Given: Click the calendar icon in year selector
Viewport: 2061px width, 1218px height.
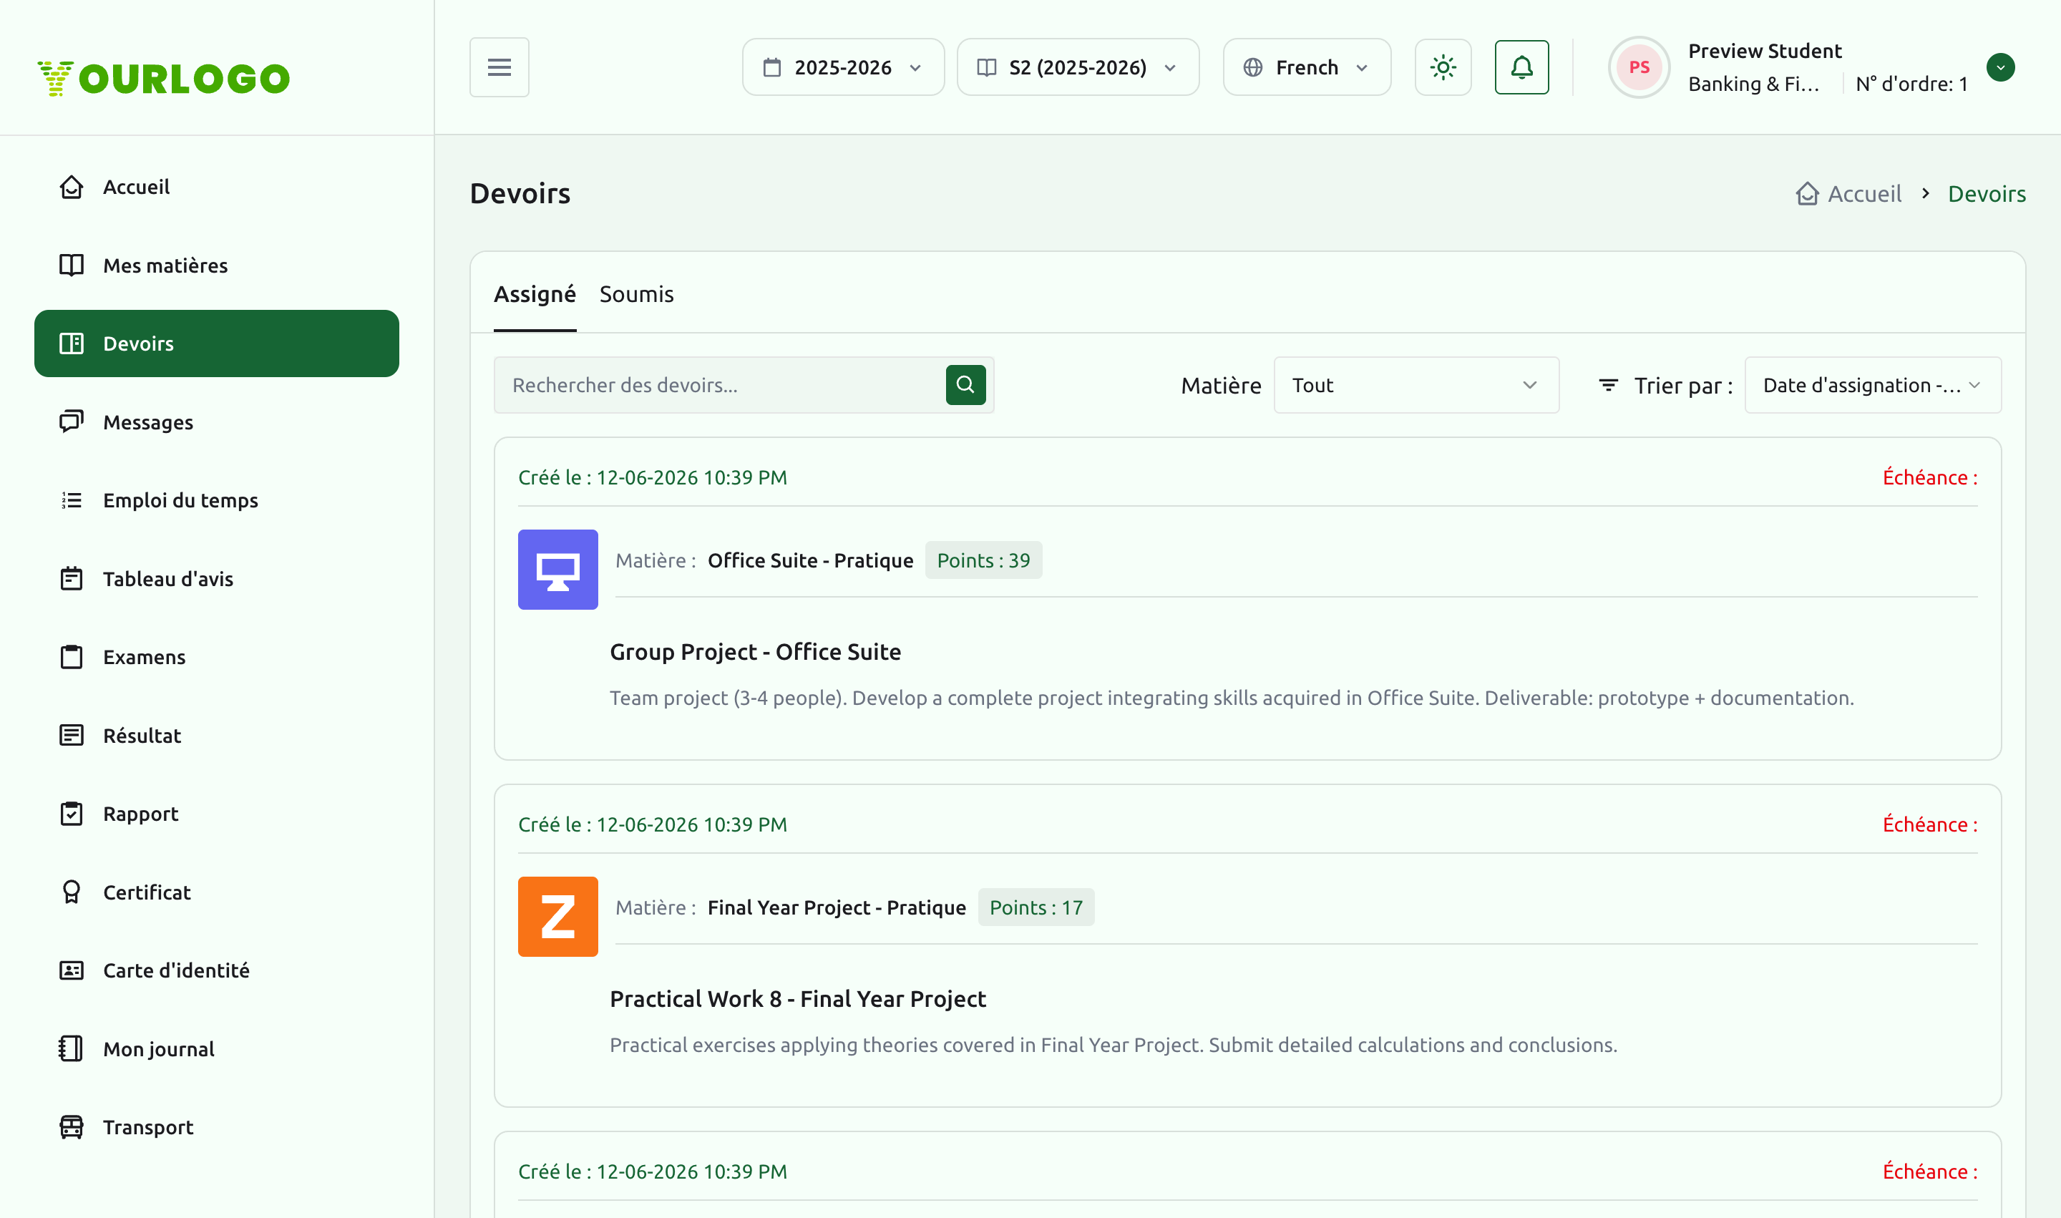Looking at the screenshot, I should click(x=771, y=67).
